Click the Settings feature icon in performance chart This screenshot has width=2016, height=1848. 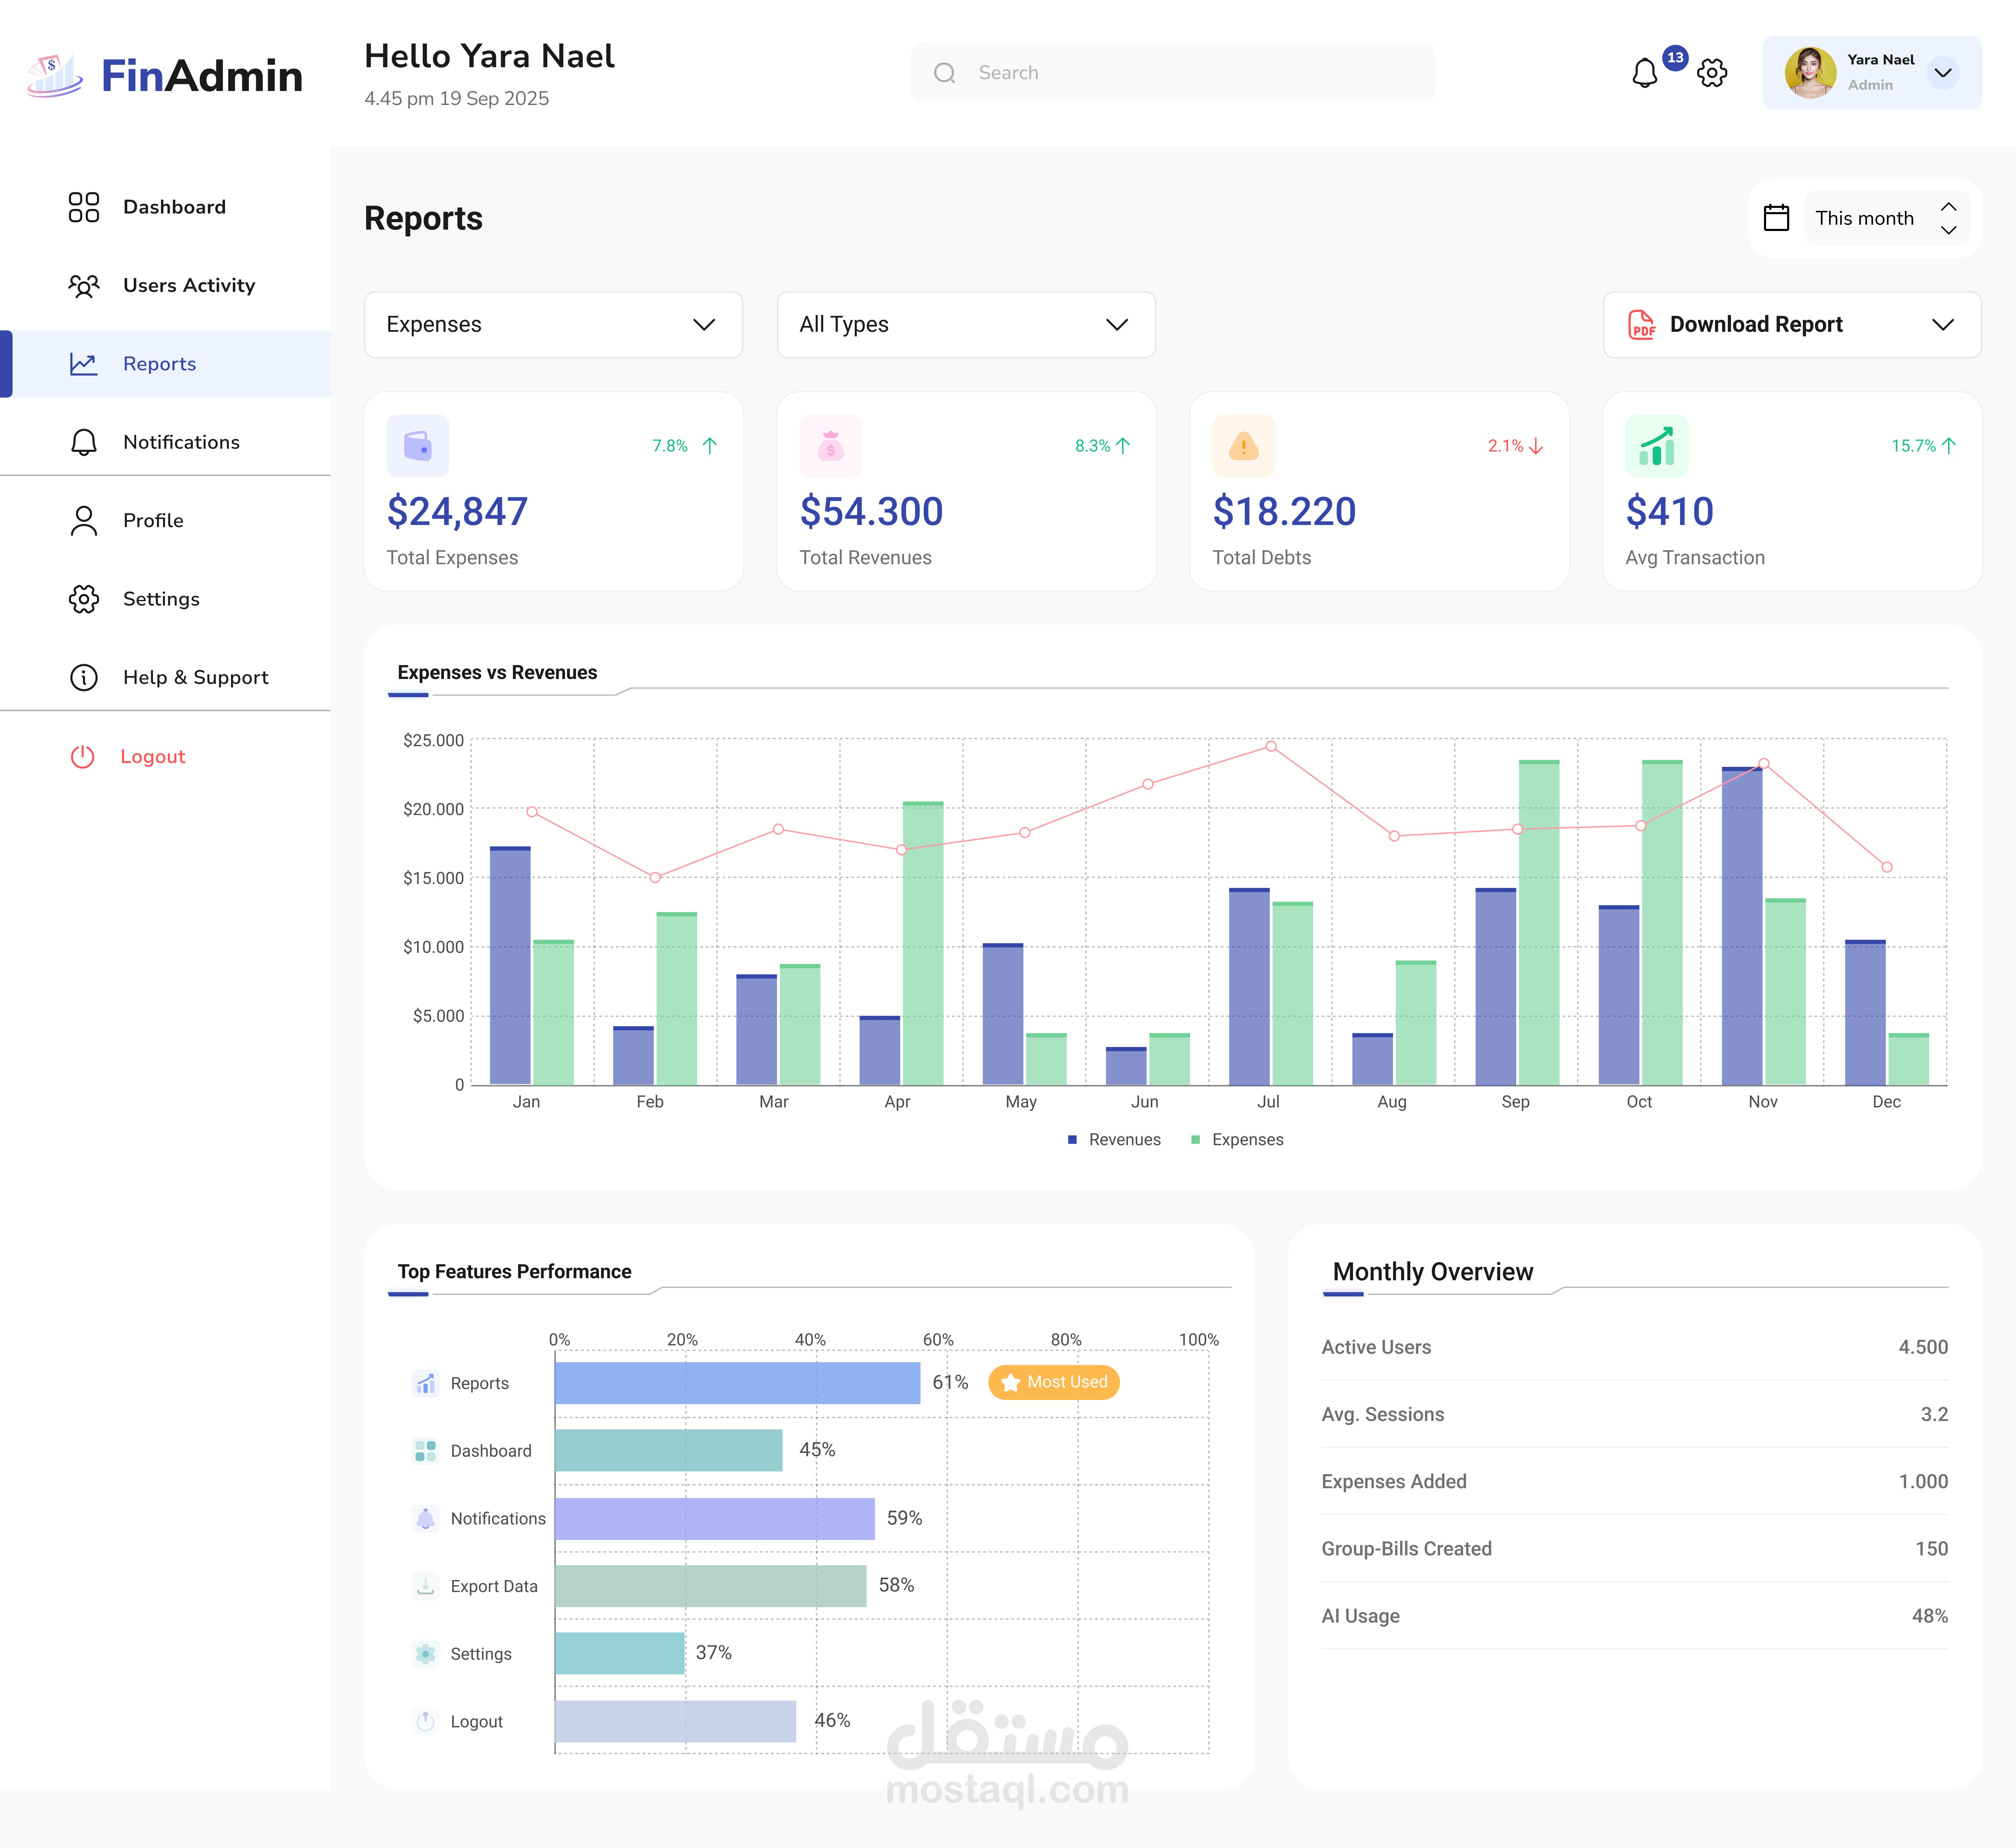pyautogui.click(x=425, y=1654)
